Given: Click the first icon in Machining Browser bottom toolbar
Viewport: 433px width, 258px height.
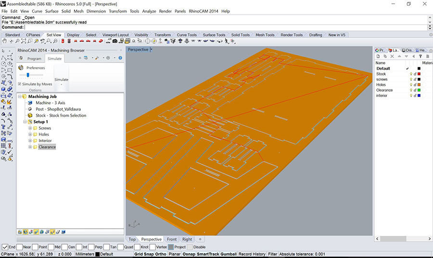Looking at the screenshot, I should click(x=20, y=232).
